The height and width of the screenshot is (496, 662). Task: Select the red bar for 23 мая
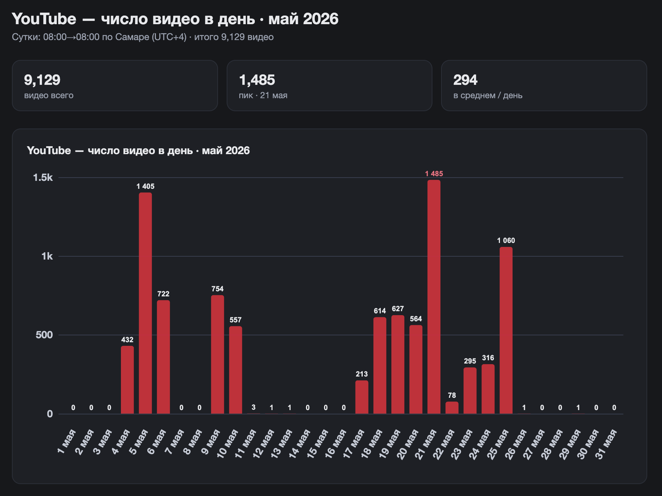point(470,391)
